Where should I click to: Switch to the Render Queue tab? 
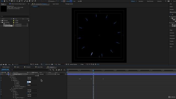click(6, 67)
